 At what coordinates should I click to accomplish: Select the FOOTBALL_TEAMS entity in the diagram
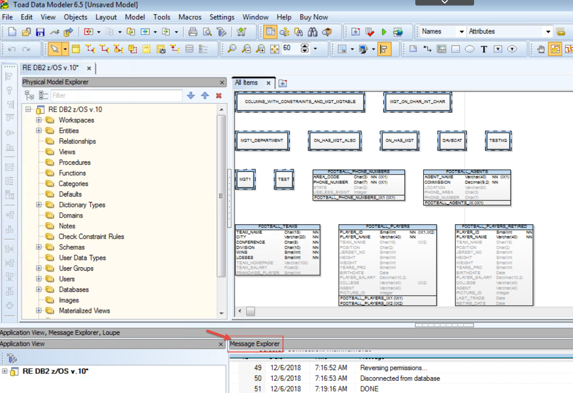click(278, 249)
